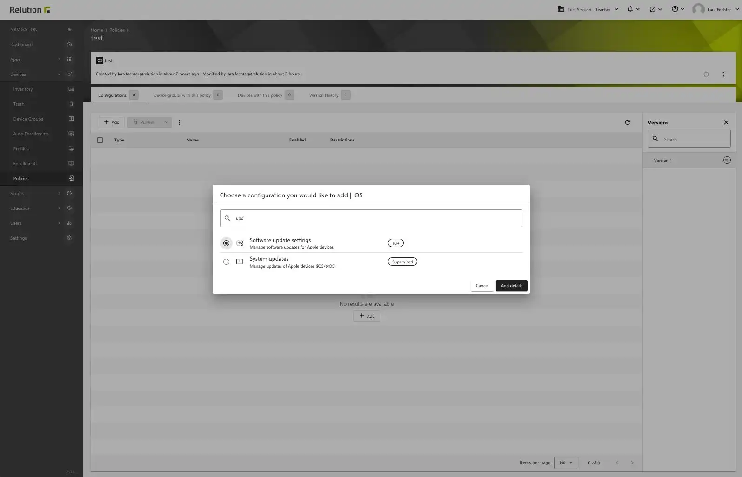Viewport: 742px width, 477px height.
Task: Close the Versions panel
Action: (x=726, y=122)
